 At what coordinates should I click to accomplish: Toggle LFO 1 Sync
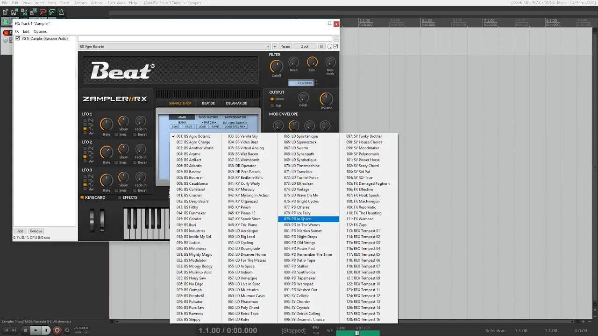(x=116, y=134)
